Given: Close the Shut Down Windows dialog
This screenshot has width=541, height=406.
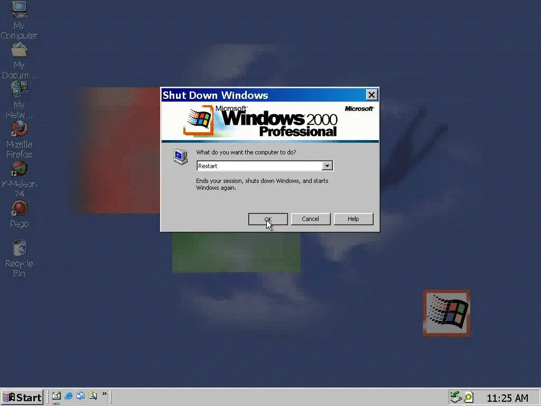Looking at the screenshot, I should [x=371, y=95].
